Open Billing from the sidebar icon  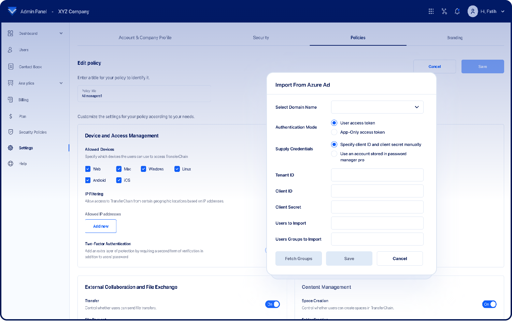pos(11,100)
